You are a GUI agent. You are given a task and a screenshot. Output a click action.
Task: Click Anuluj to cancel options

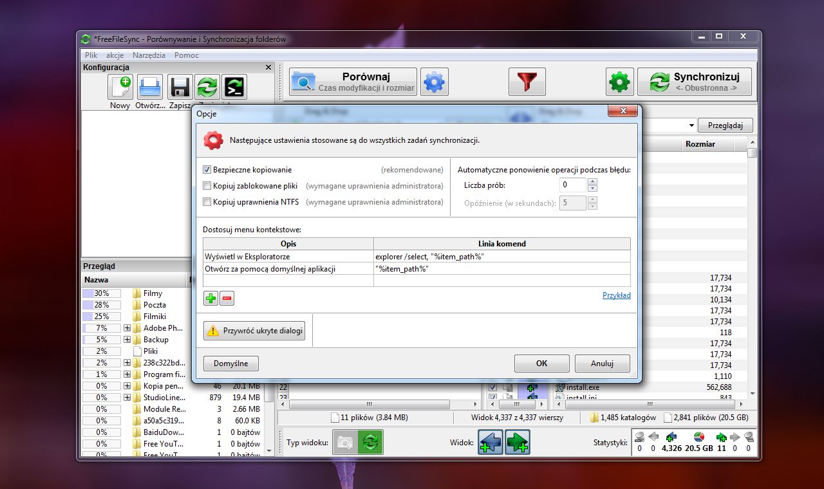pyautogui.click(x=603, y=364)
